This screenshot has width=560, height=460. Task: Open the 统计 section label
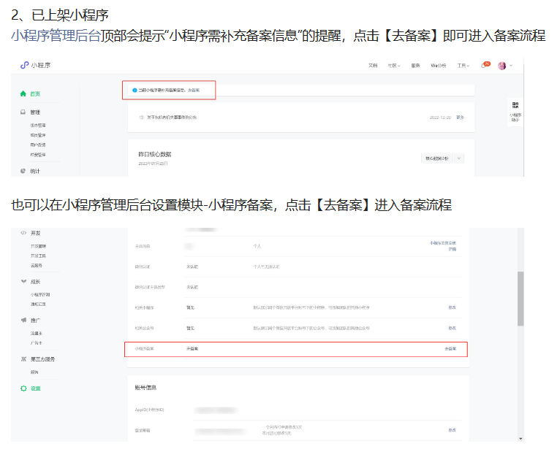35,171
